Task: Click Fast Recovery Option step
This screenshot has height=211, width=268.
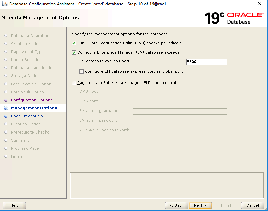Action: (31, 84)
